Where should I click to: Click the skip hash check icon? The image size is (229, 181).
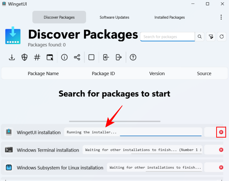tap(37, 57)
